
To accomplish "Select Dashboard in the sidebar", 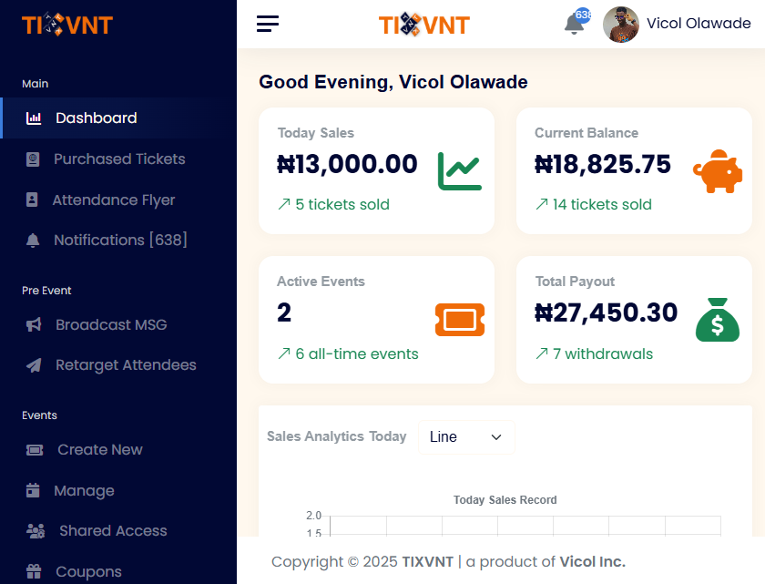I will 96,118.
